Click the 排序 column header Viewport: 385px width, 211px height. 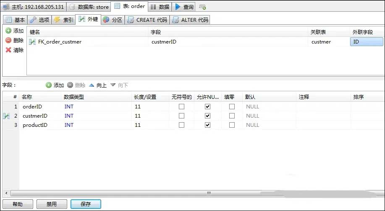pyautogui.click(x=367, y=97)
